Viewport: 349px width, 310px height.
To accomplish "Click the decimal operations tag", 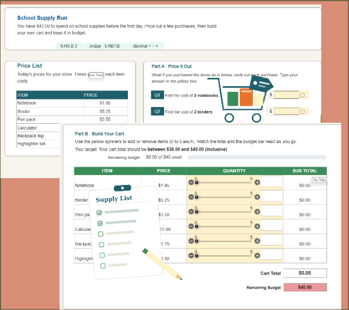I will 145,46.
